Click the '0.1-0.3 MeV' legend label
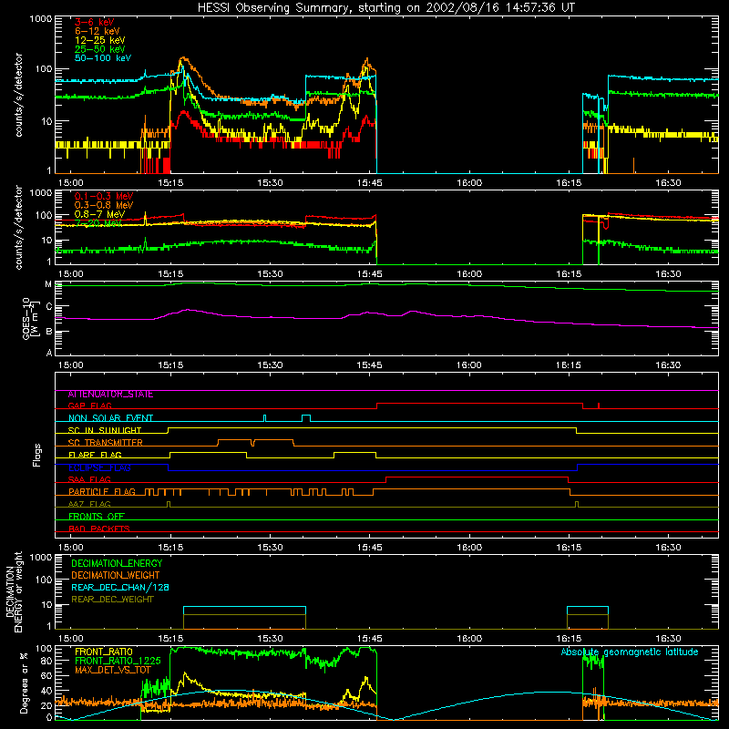 (104, 196)
